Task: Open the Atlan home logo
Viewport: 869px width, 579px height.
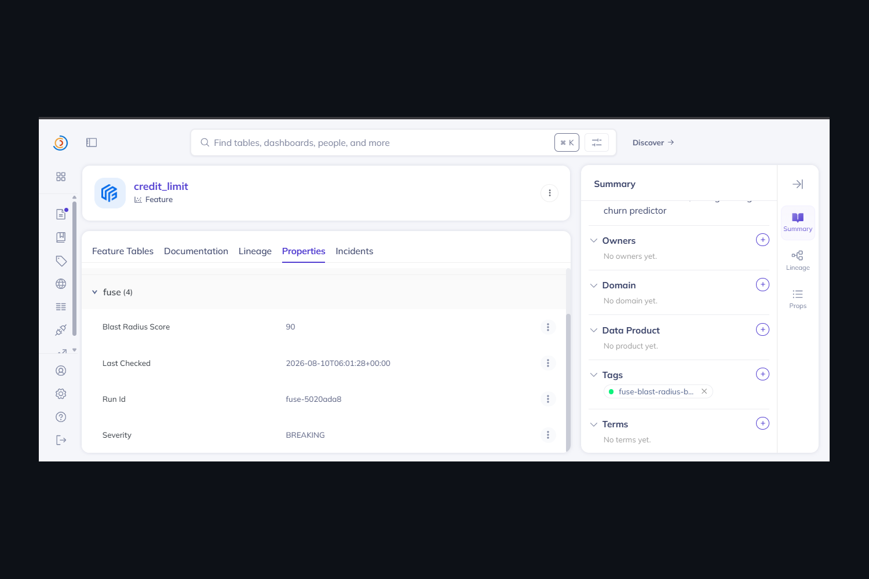Action: click(60, 142)
